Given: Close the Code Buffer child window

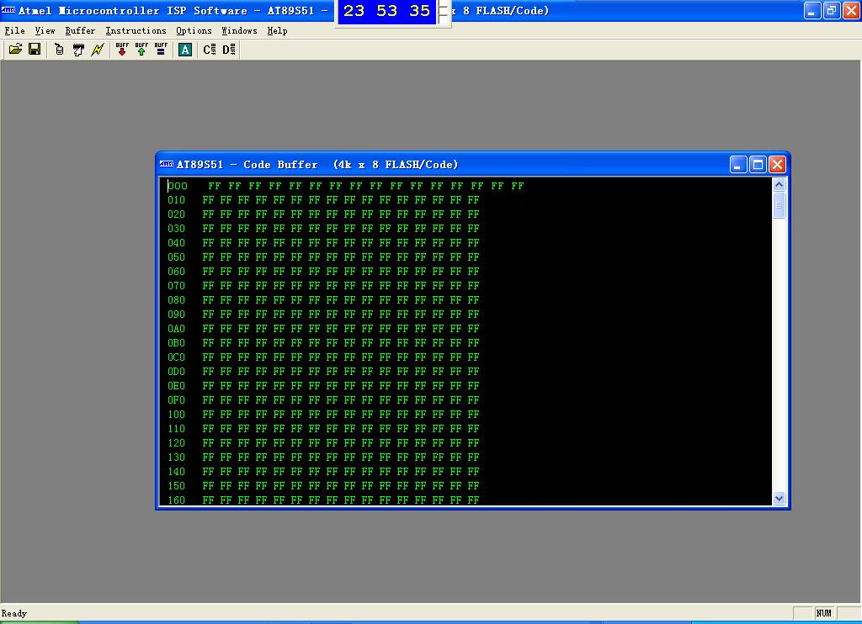Looking at the screenshot, I should click(777, 164).
